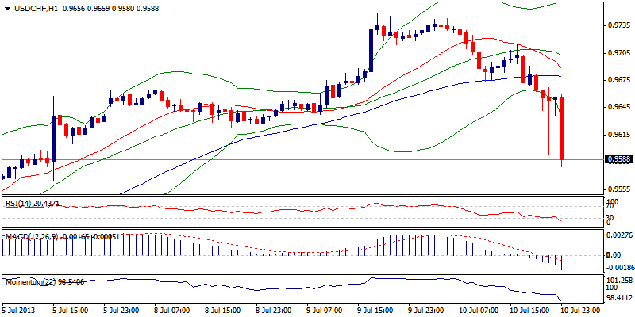
Task: Select the 5 Jul 2013 date label
Action: click(x=19, y=310)
